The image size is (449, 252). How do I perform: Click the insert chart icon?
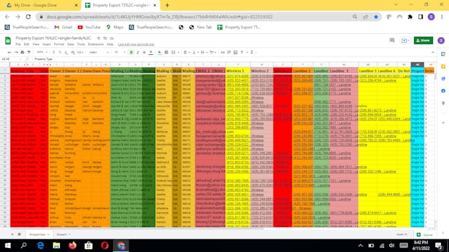coord(235,52)
